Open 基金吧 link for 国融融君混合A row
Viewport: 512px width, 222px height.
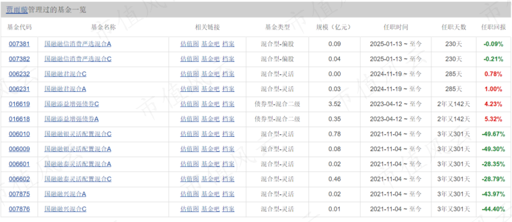click(210, 89)
